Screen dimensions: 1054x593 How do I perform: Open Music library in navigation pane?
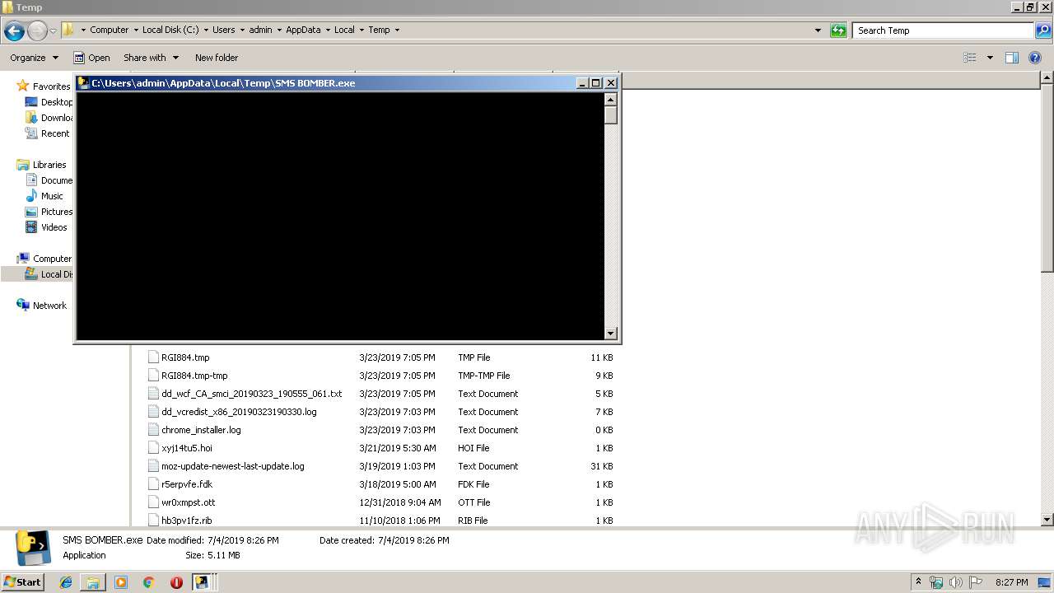(x=52, y=196)
